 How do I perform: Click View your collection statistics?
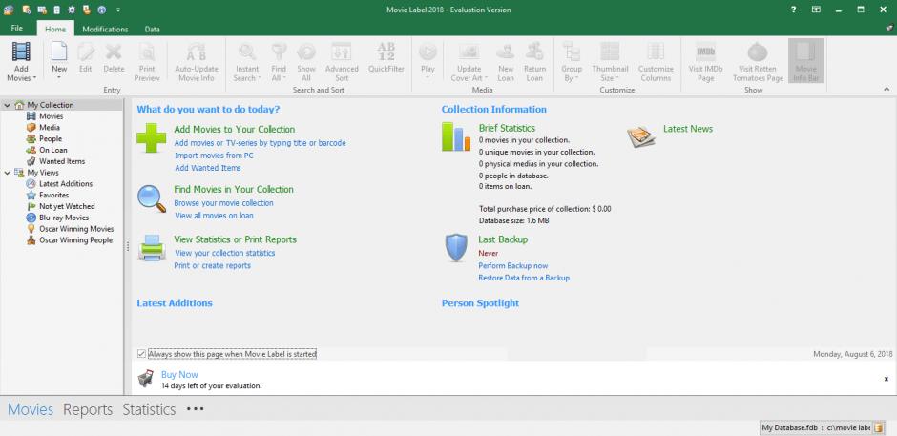click(225, 253)
